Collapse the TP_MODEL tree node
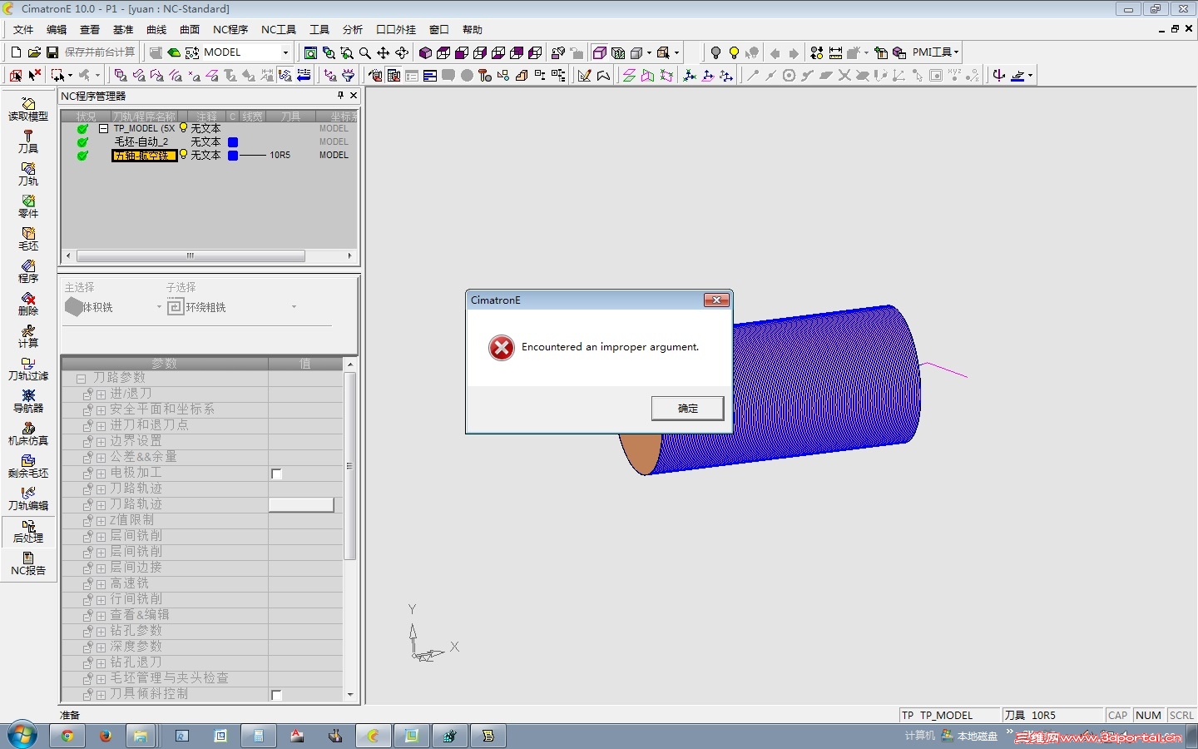 click(103, 128)
